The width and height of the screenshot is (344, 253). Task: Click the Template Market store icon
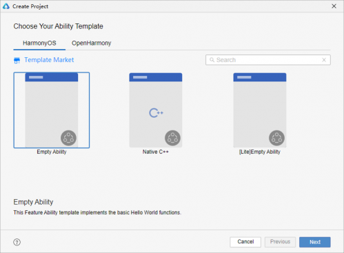coord(17,60)
